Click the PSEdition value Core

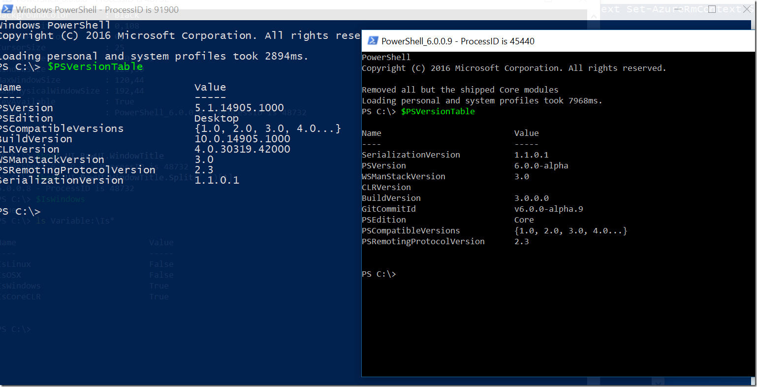pos(524,220)
